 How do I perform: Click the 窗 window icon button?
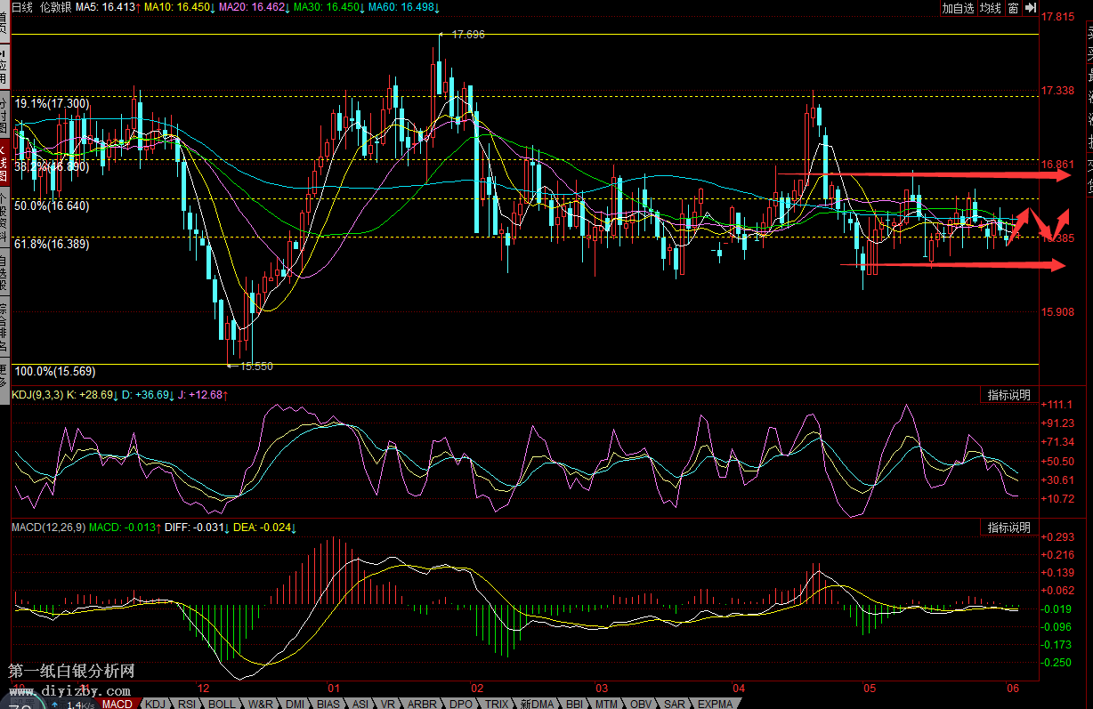pyautogui.click(x=1013, y=8)
